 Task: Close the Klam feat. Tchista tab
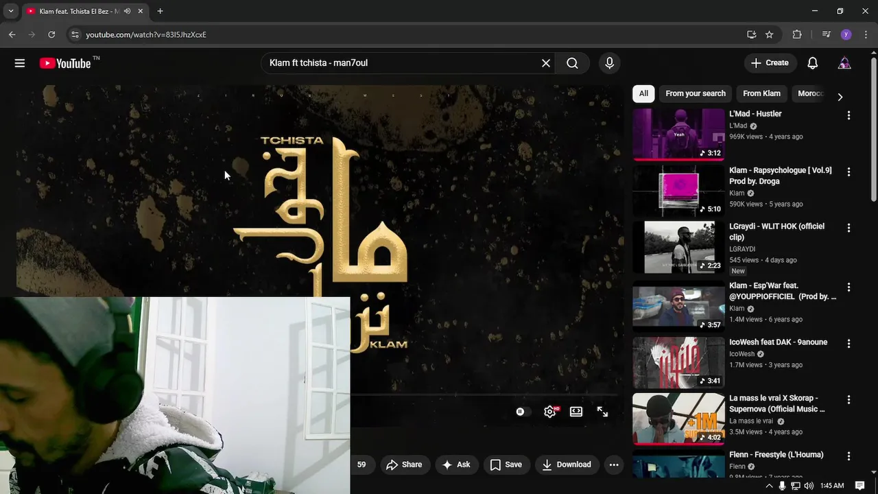141,11
